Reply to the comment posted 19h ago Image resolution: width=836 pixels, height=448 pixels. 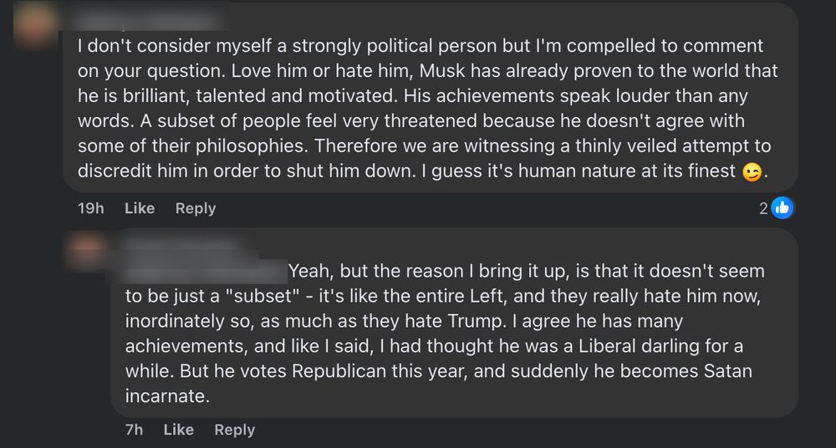(x=196, y=208)
